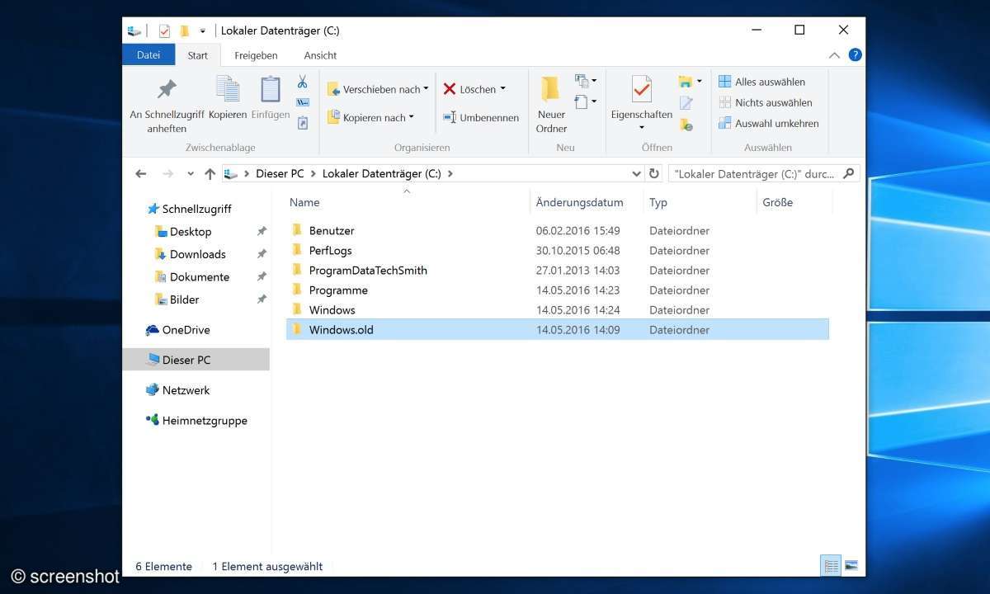990x594 pixels.
Task: Open Help via the blue question mark
Action: pyautogui.click(x=855, y=55)
